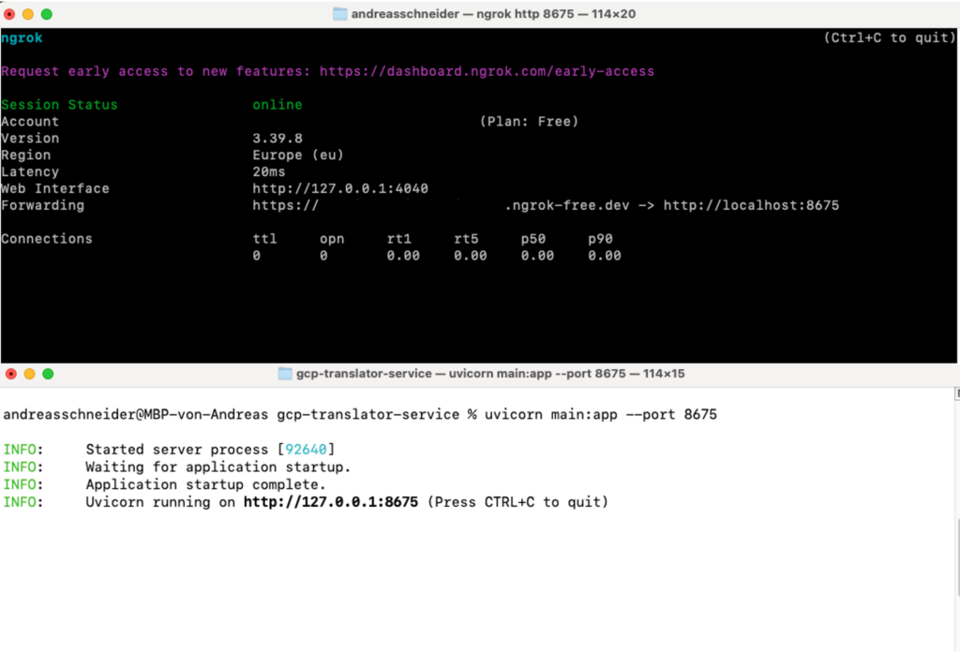Viewport: 960px width, 652px height.
Task: Click the shell prompt andreasschneider@MBP-von-Andreas
Action: pyautogui.click(x=135, y=415)
